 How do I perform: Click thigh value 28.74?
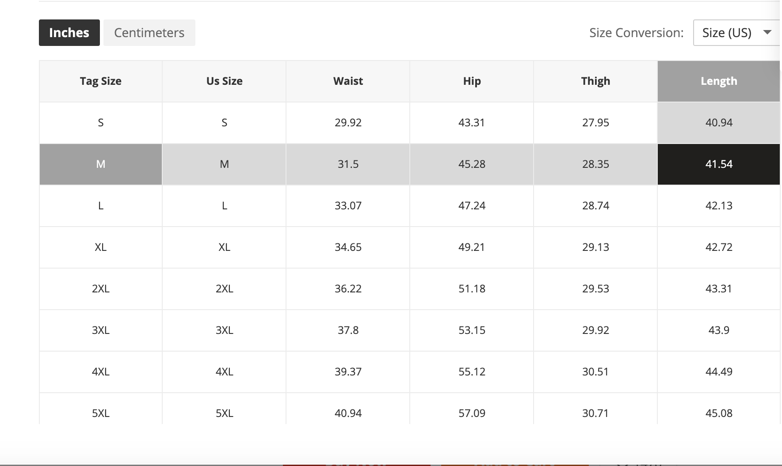[595, 206]
